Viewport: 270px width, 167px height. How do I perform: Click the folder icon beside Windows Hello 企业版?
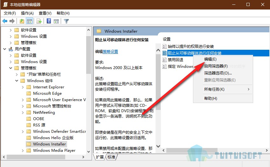[x=29, y=138]
